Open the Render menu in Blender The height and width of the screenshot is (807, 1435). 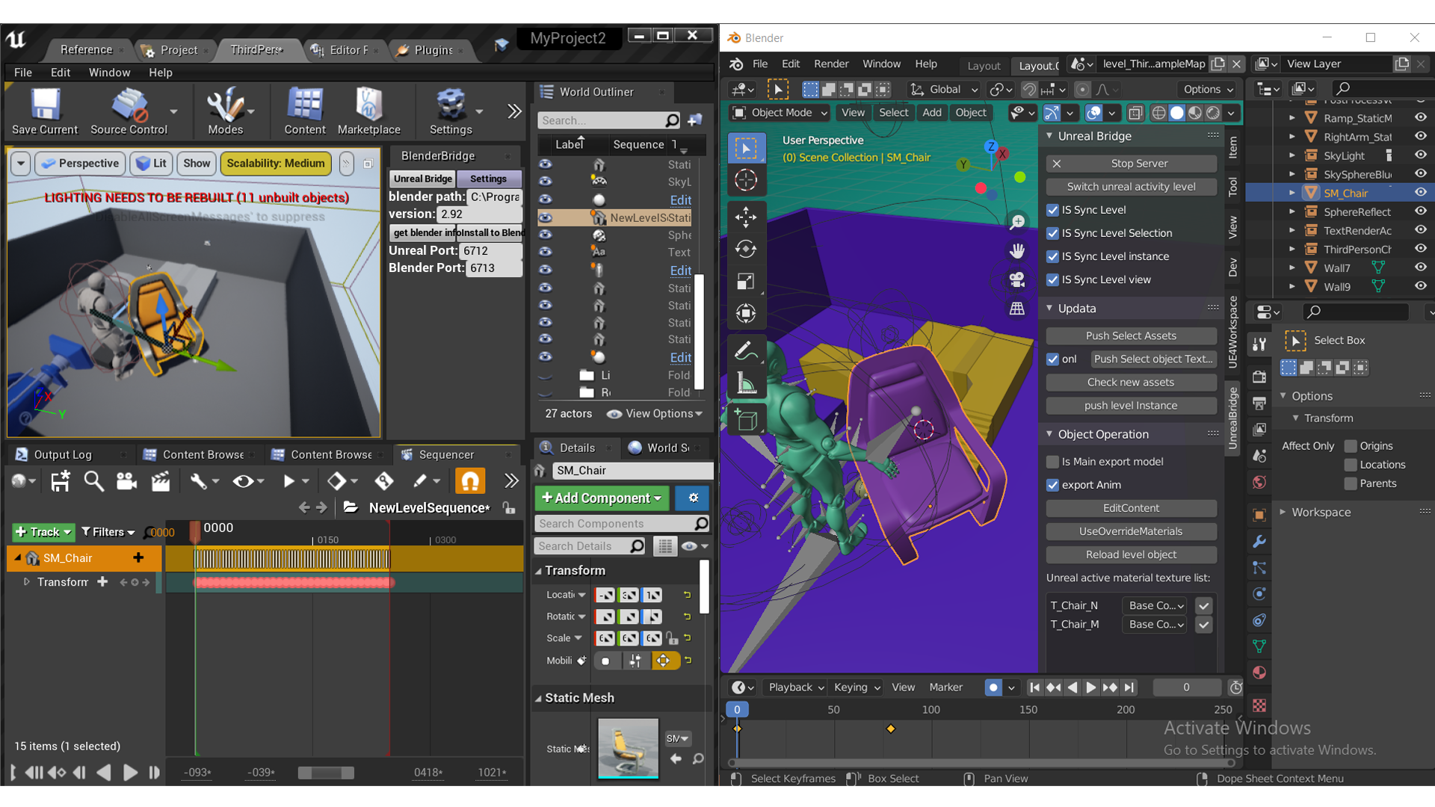point(830,64)
